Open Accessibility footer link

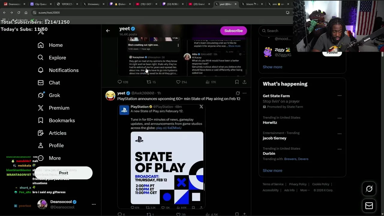pos(271,190)
